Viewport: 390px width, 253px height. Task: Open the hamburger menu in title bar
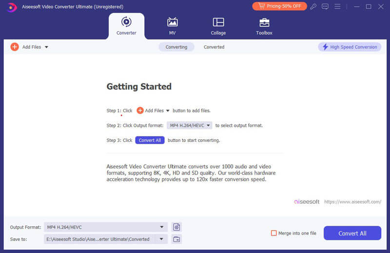[x=337, y=6]
